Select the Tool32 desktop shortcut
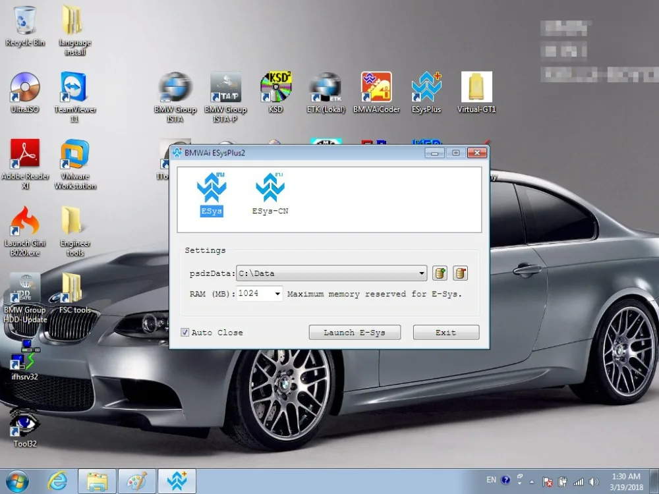 tap(25, 427)
